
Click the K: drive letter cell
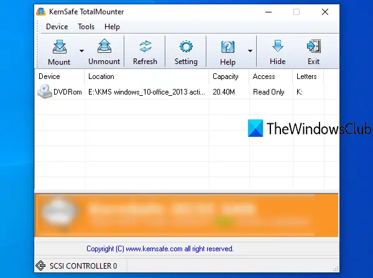[x=300, y=92]
